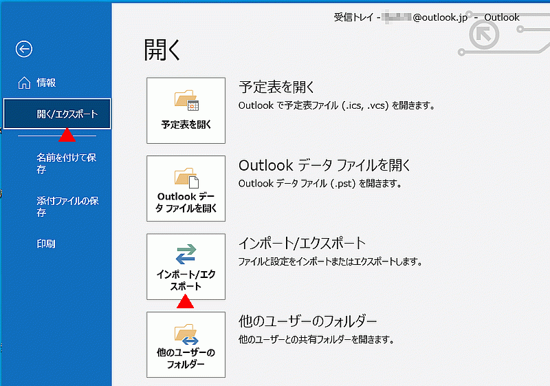Click the 予定表を開く heading text
Image resolution: width=550 pixels, height=386 pixels.
click(x=277, y=87)
